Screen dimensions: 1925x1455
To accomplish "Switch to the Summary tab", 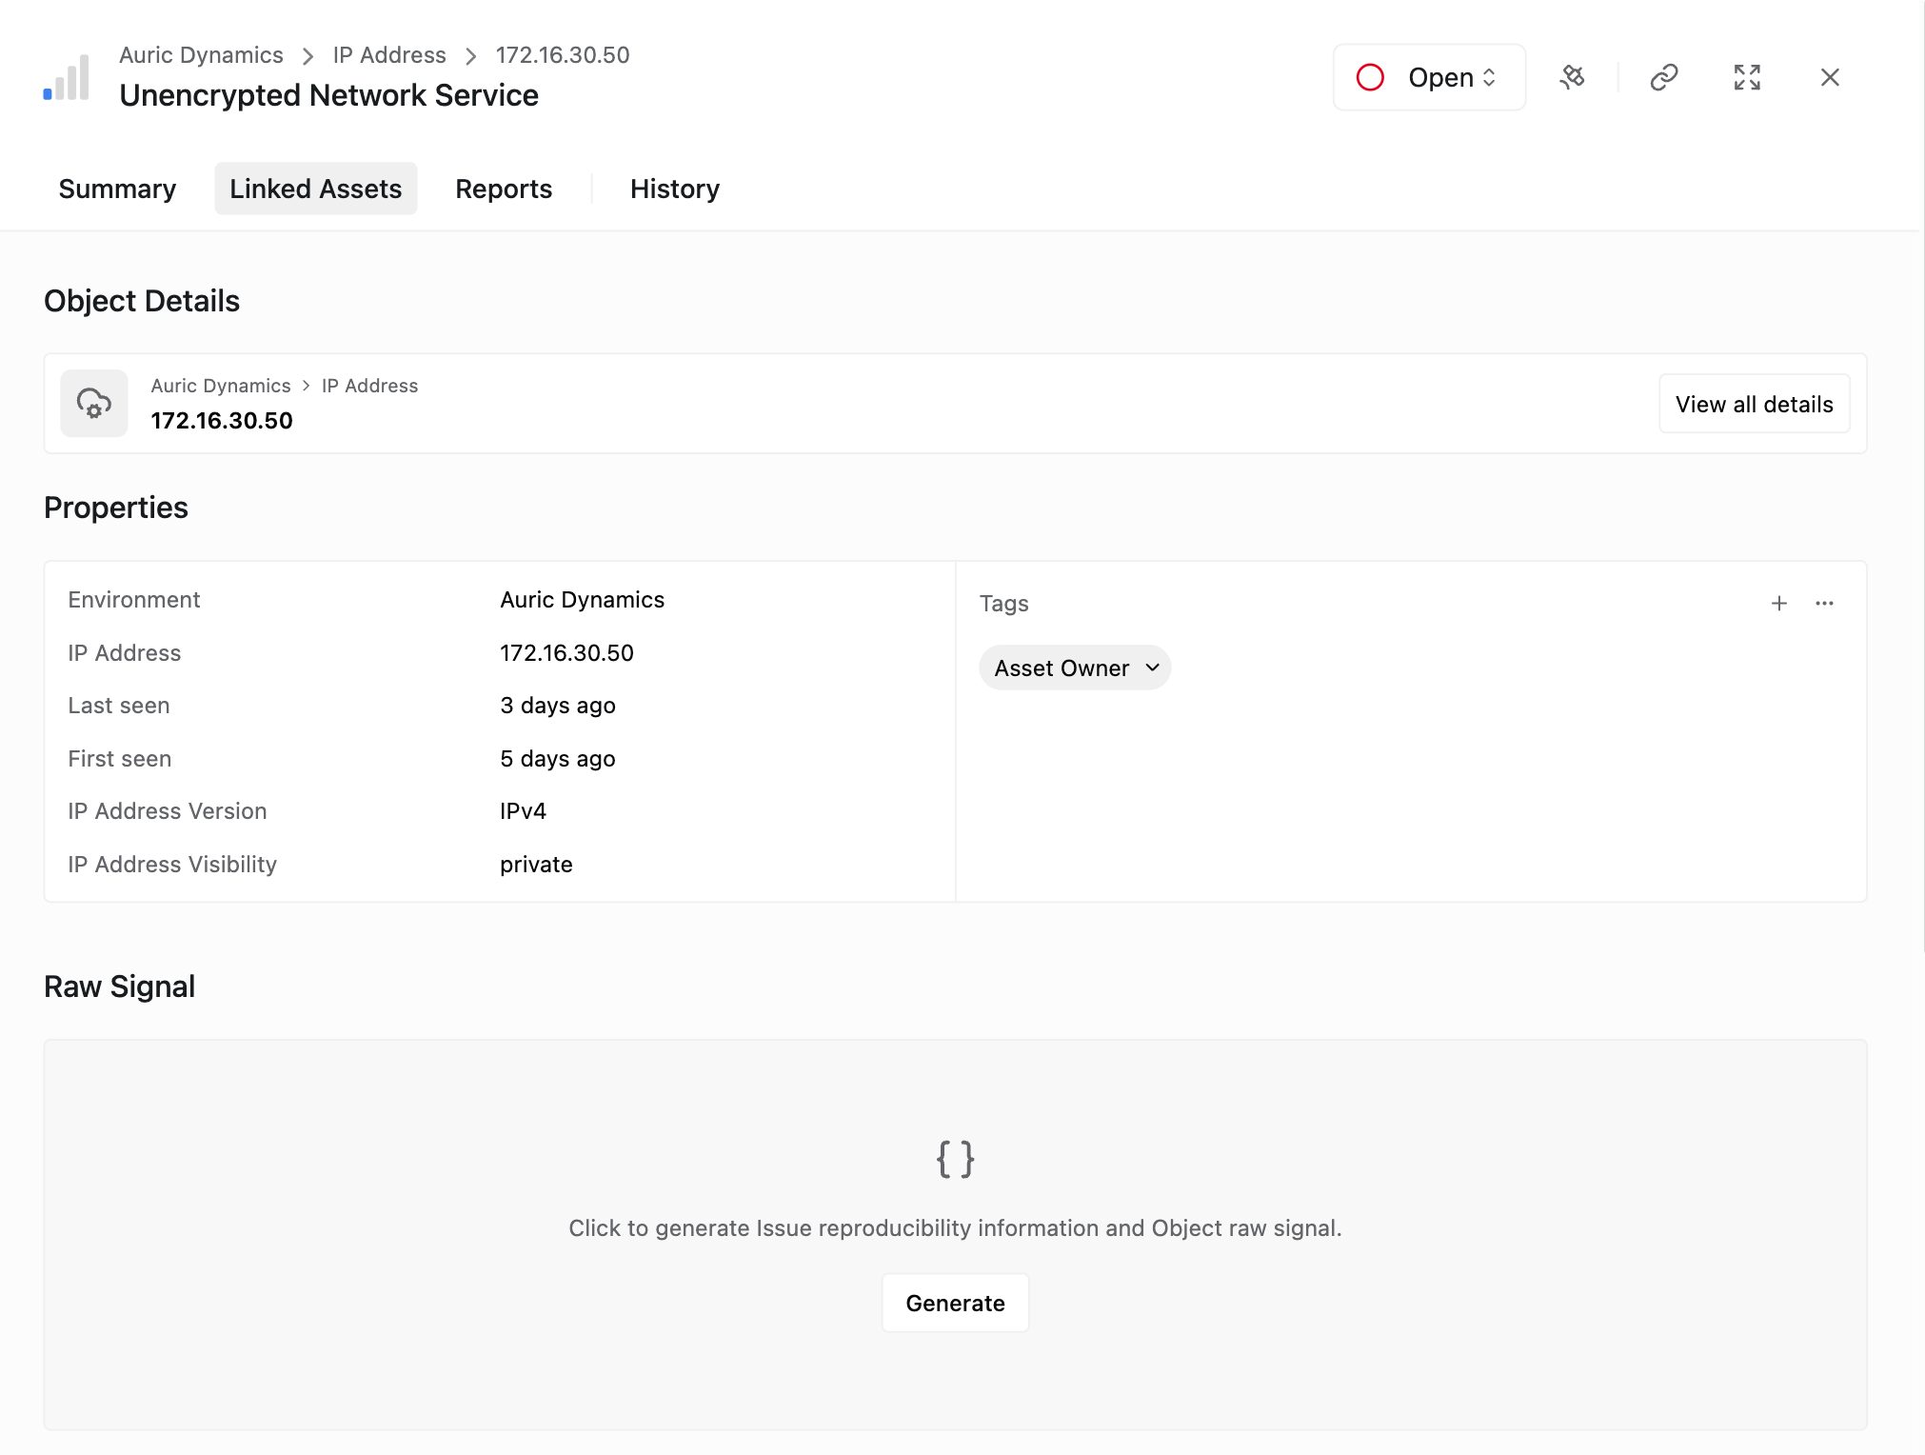I will [116, 189].
